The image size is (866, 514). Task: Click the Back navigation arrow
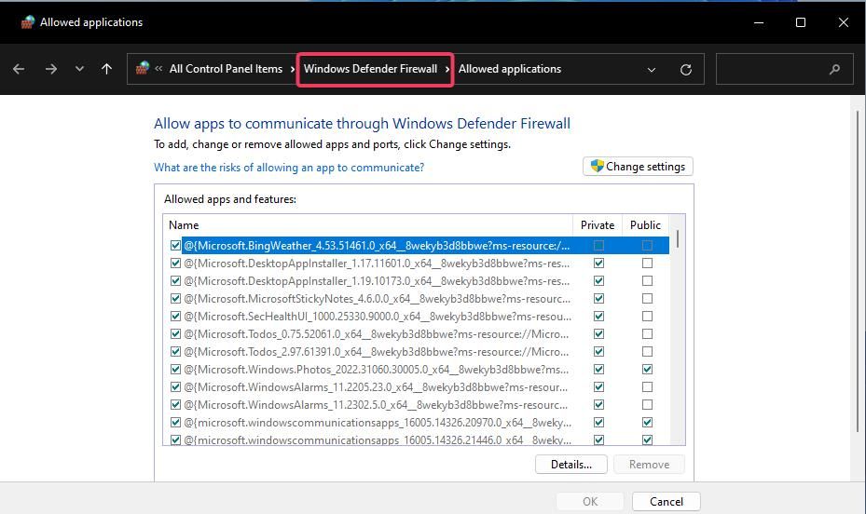19,69
